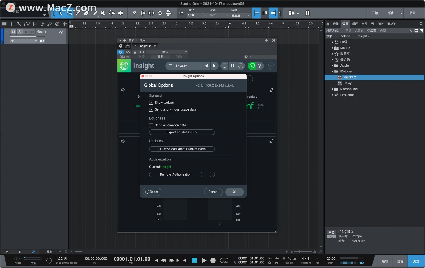The width and height of the screenshot is (425, 268).
Task: Open the 1 - Insight 2 plugin selector dropdown
Action: [145, 46]
